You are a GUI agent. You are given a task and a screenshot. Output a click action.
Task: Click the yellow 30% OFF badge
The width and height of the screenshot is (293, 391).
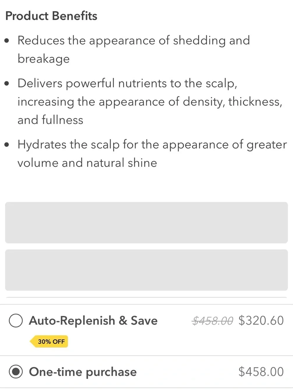pos(49,341)
